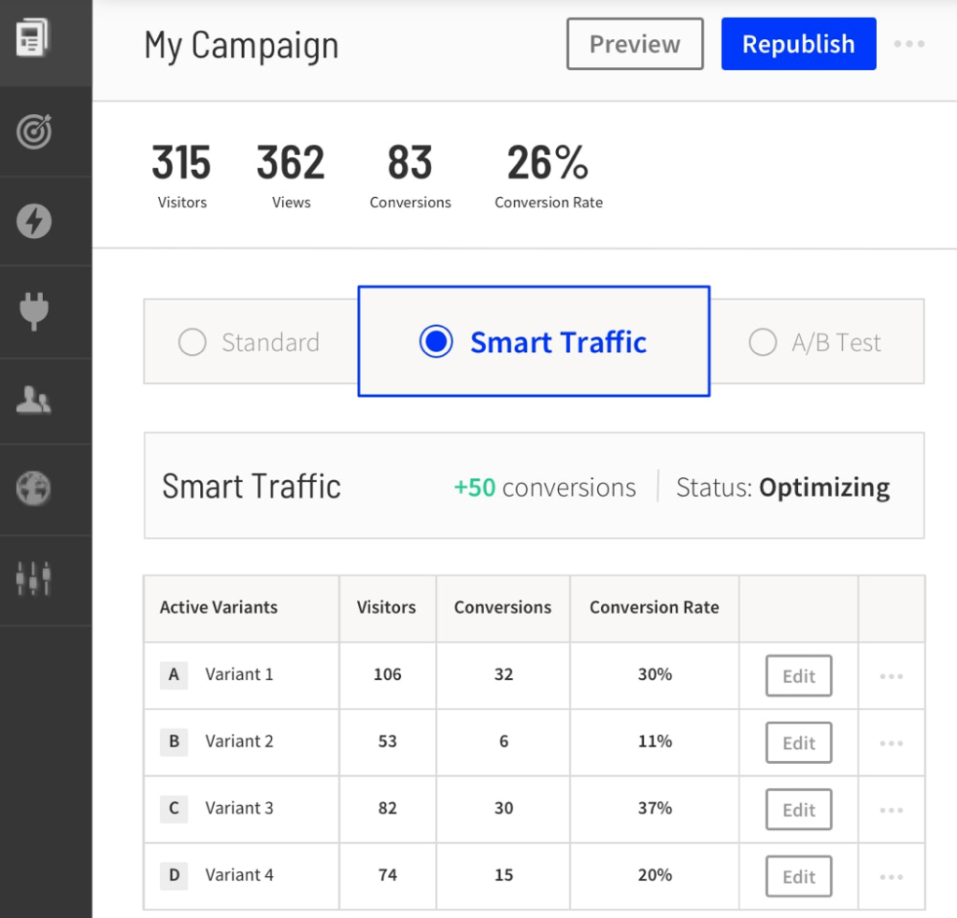Click the Republish button
Screen dimensions: 957x918
tap(798, 44)
